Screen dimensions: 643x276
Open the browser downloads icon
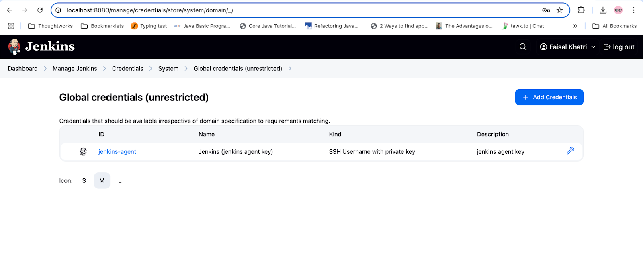click(603, 10)
